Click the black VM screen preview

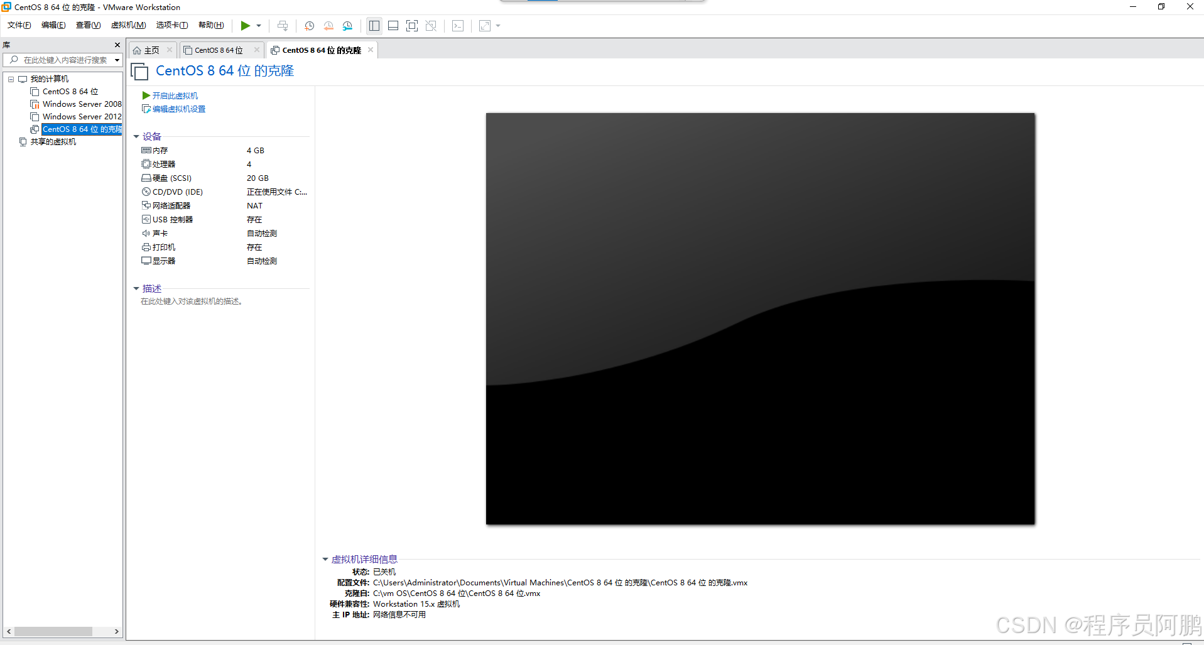point(760,318)
